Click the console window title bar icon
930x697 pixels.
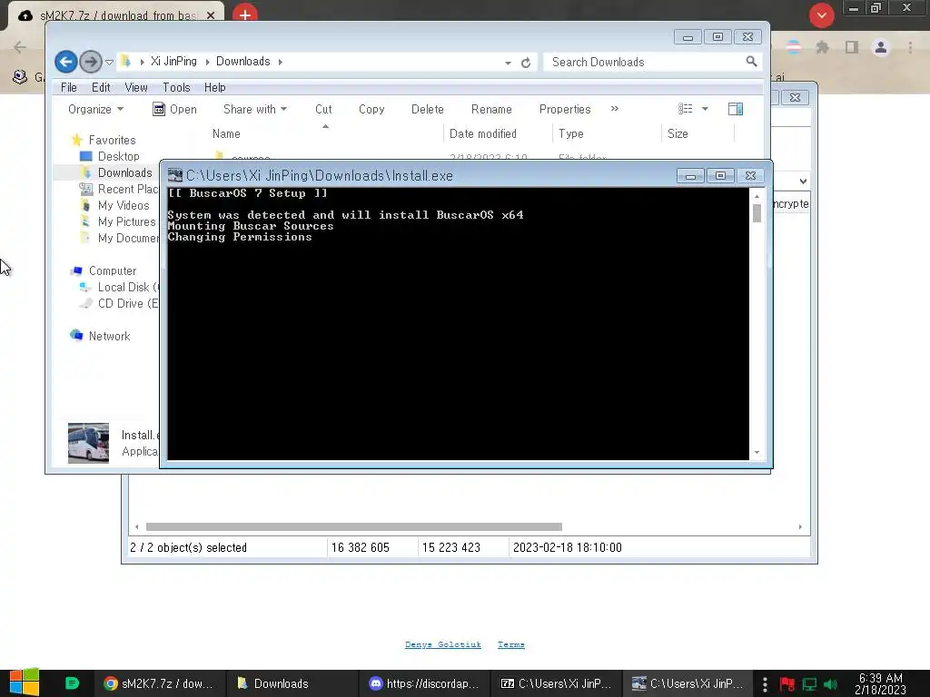click(175, 175)
